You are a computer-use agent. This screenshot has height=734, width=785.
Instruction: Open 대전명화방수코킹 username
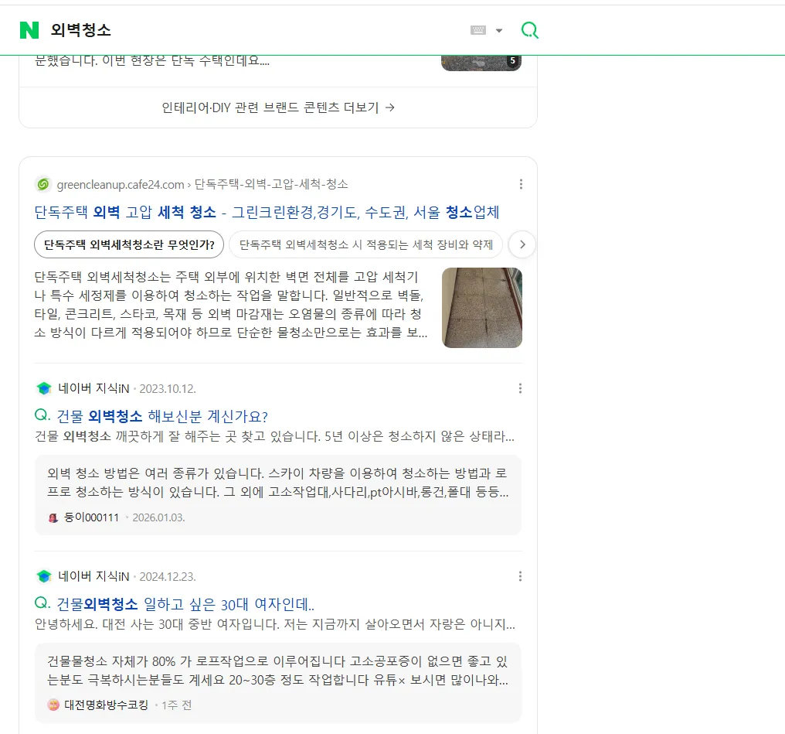[x=106, y=705]
